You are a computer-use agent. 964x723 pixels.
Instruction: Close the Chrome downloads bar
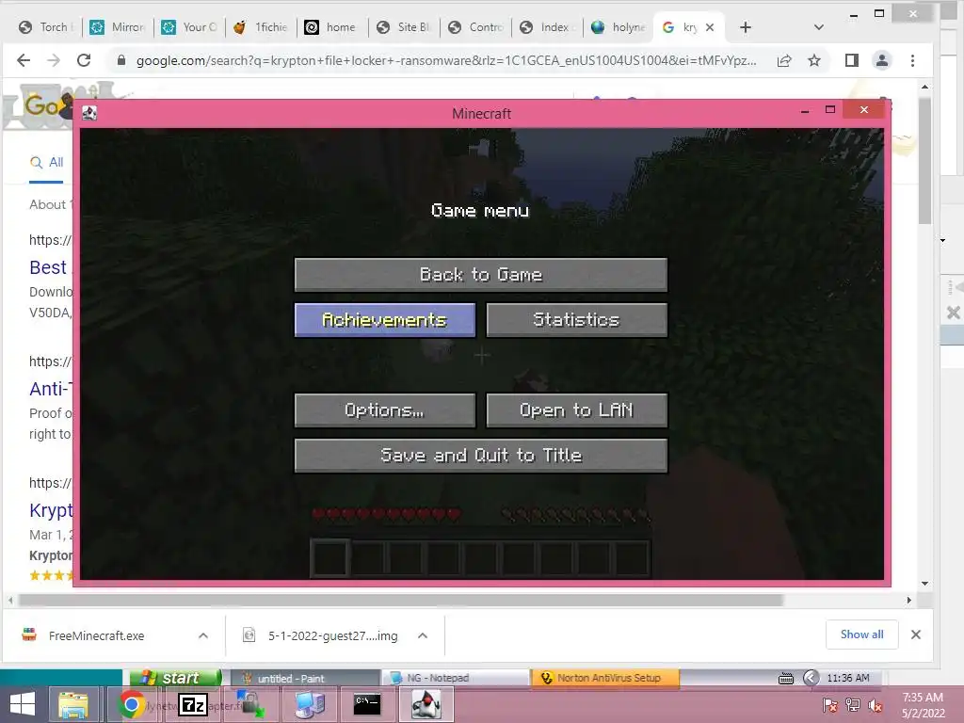tap(915, 635)
